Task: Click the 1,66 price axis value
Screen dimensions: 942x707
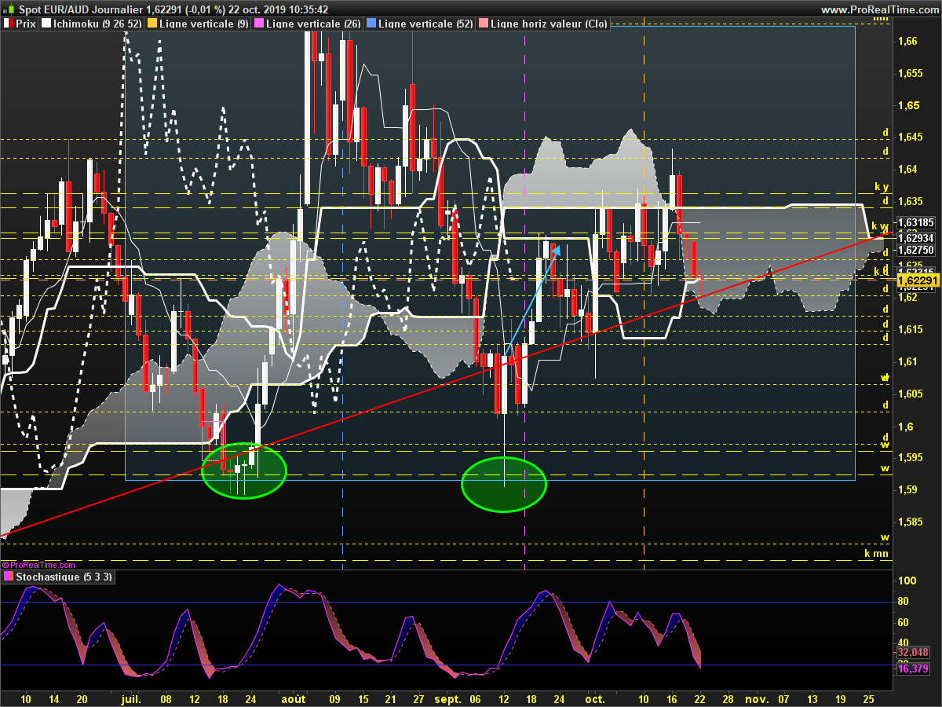Action: pyautogui.click(x=907, y=42)
